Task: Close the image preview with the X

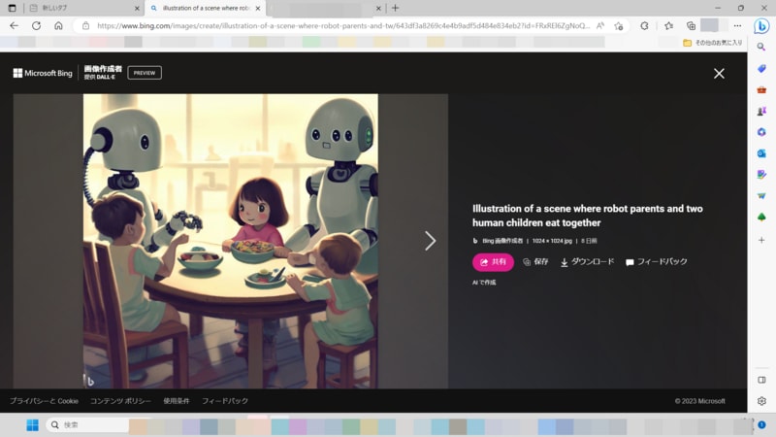Action: 719,74
